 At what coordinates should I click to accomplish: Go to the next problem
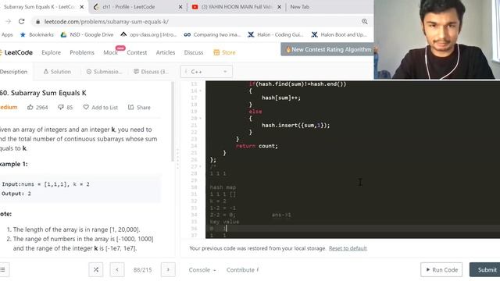coord(168,270)
